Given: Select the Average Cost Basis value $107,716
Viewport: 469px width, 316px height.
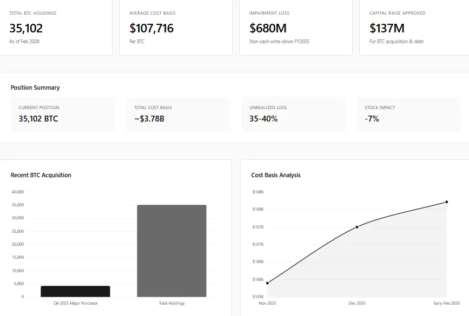Looking at the screenshot, I should [x=151, y=28].
